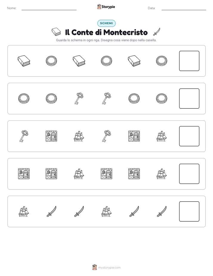The width and height of the screenshot is (213, 276).
Task: Click the SCHEMI badge
Action: tap(106, 23)
